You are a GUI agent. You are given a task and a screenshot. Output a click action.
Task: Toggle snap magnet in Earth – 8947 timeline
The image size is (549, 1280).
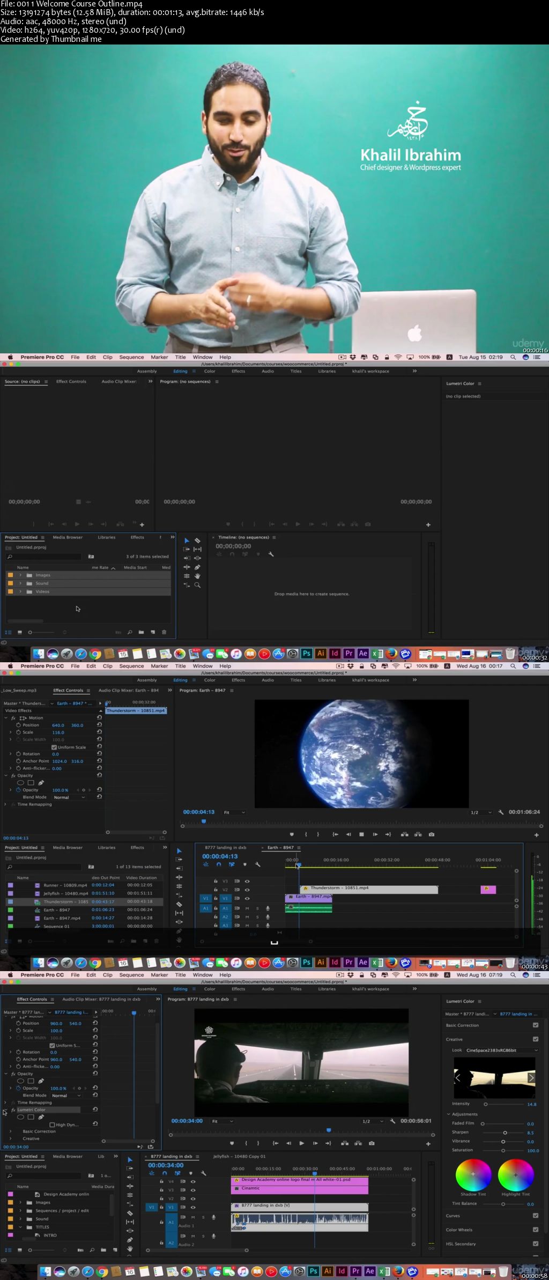tap(219, 864)
